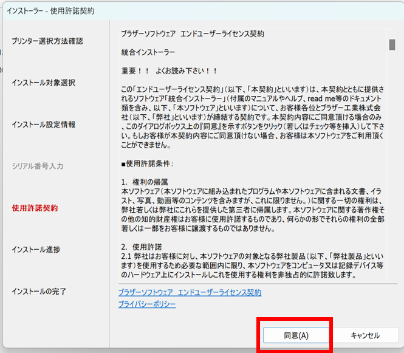Click the 2. 使用許諾 section heading
404x353 pixels.
tap(142, 247)
